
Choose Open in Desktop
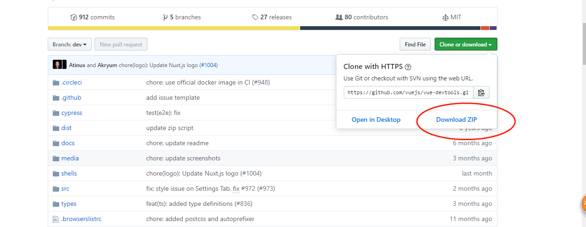[376, 119]
